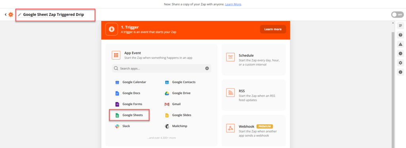
Task: Click the RSS feed icon
Action: pyautogui.click(x=230, y=92)
